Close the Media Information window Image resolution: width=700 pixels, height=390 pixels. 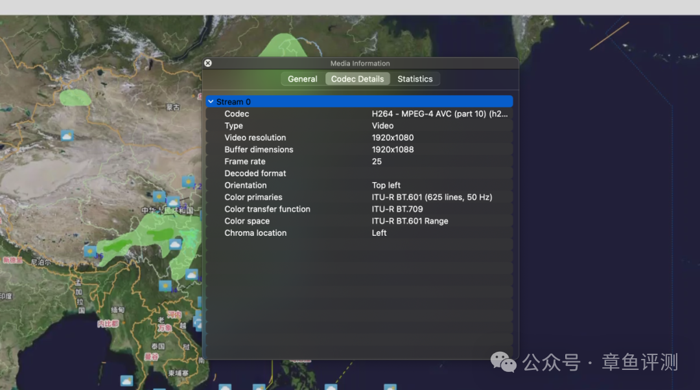[x=208, y=63]
